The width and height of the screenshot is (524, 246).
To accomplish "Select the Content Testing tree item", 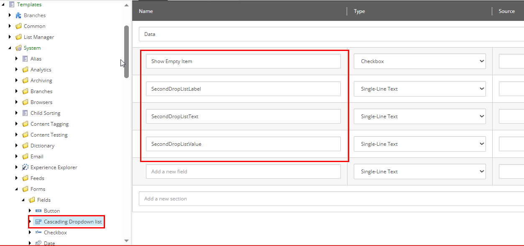I will click(x=49, y=135).
